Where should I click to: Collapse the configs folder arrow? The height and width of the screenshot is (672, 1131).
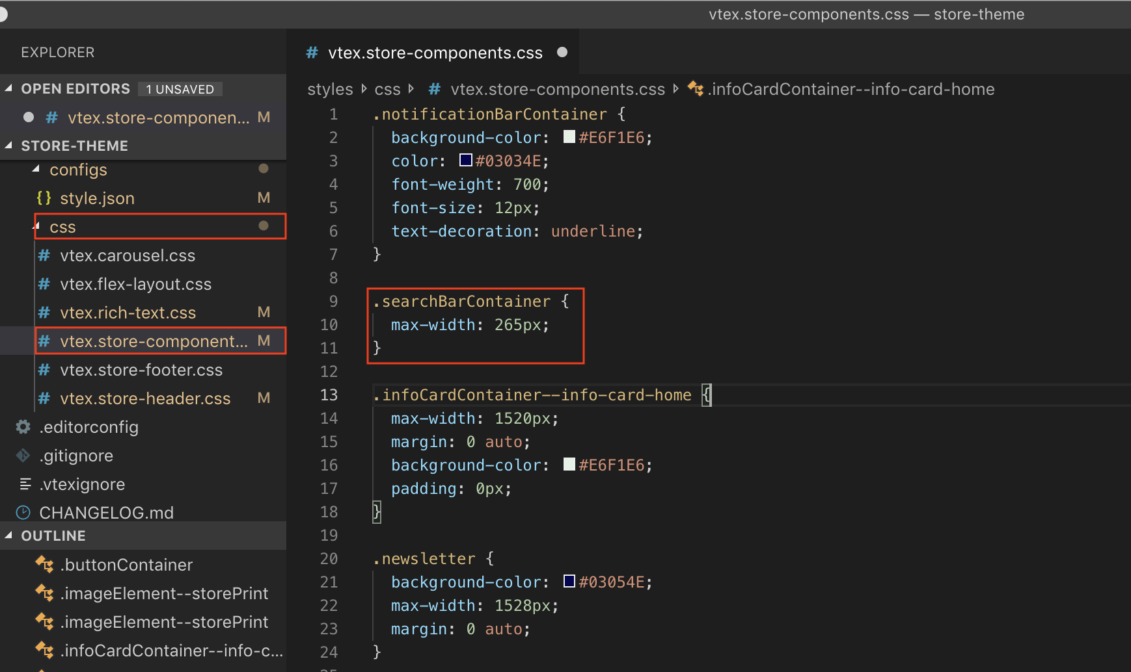(36, 169)
